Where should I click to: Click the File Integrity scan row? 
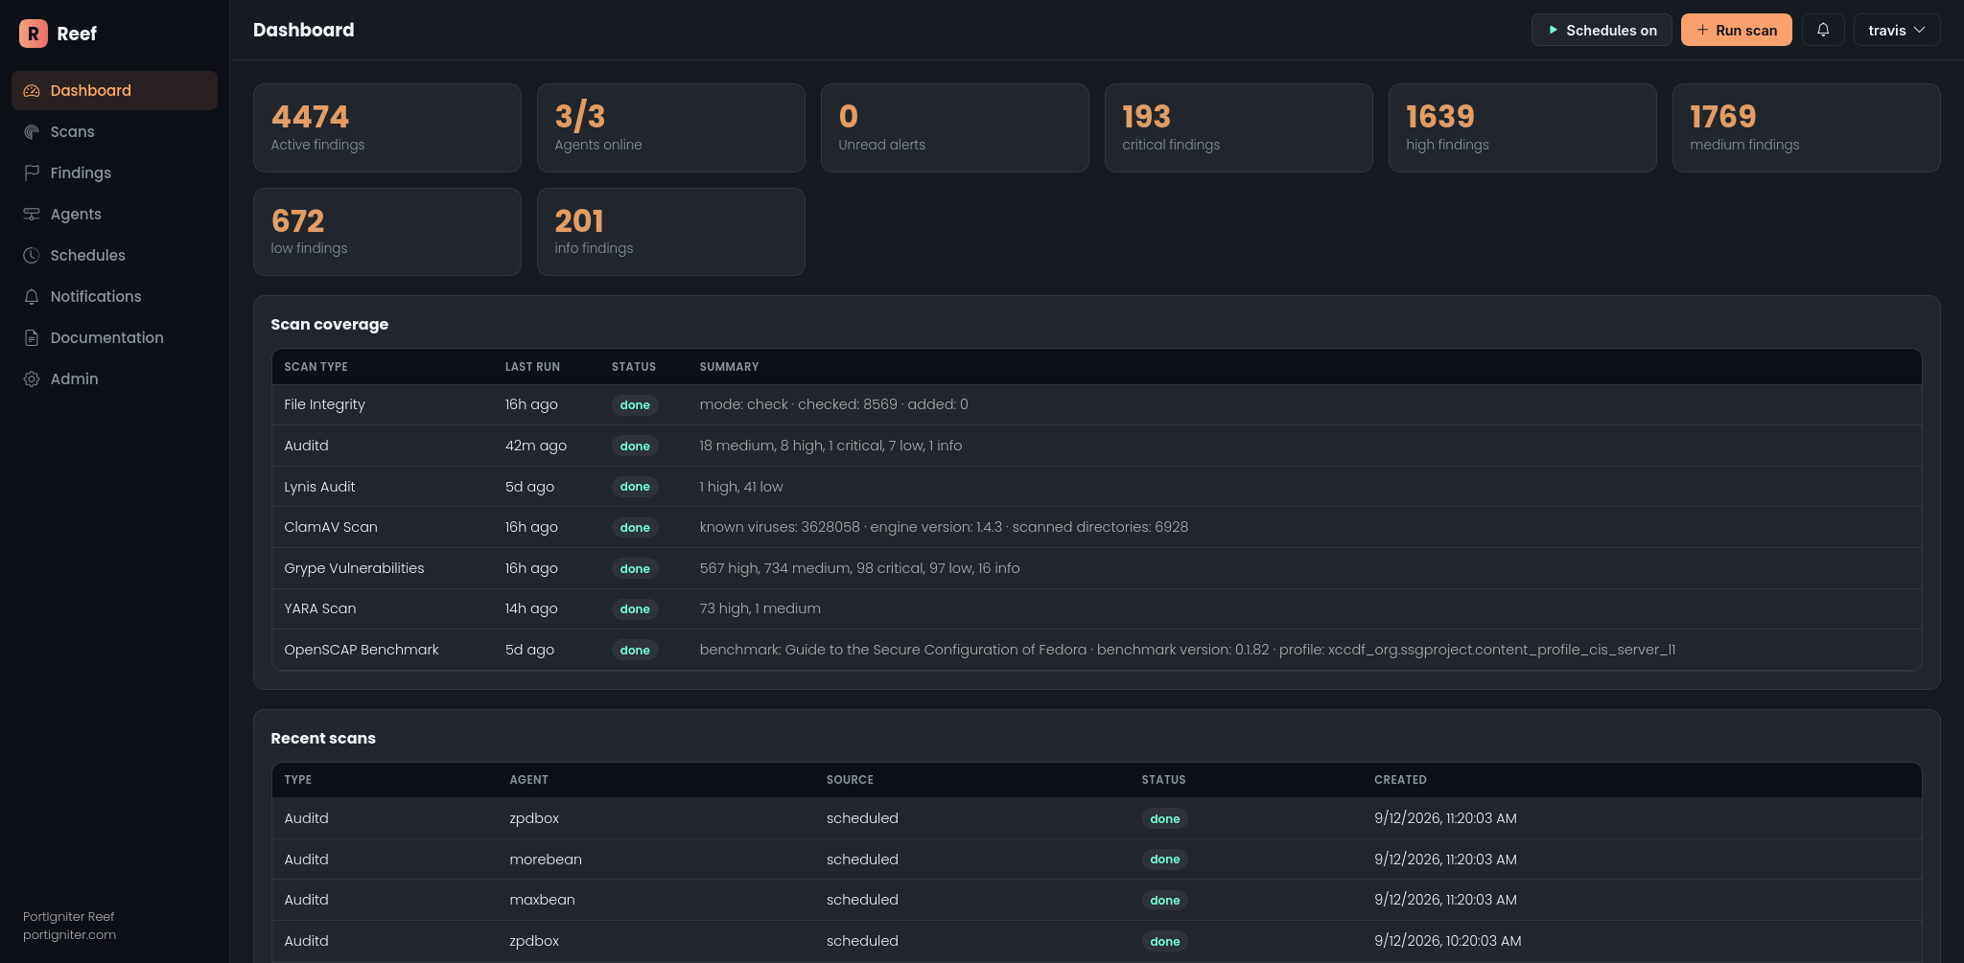[1097, 405]
